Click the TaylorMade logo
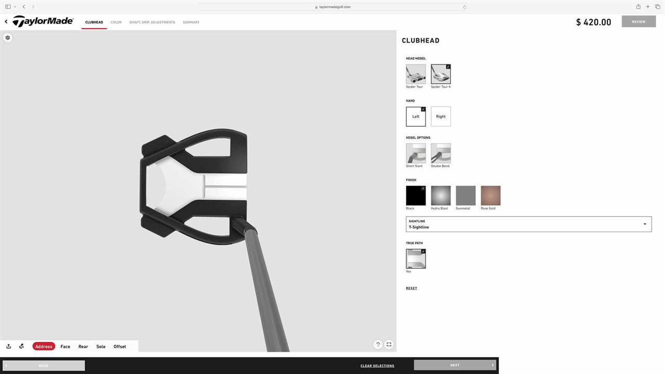 pos(43,21)
